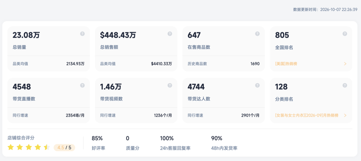Click the 100% 24h客服回复率 figure
The image size is (361, 161).
(167, 139)
